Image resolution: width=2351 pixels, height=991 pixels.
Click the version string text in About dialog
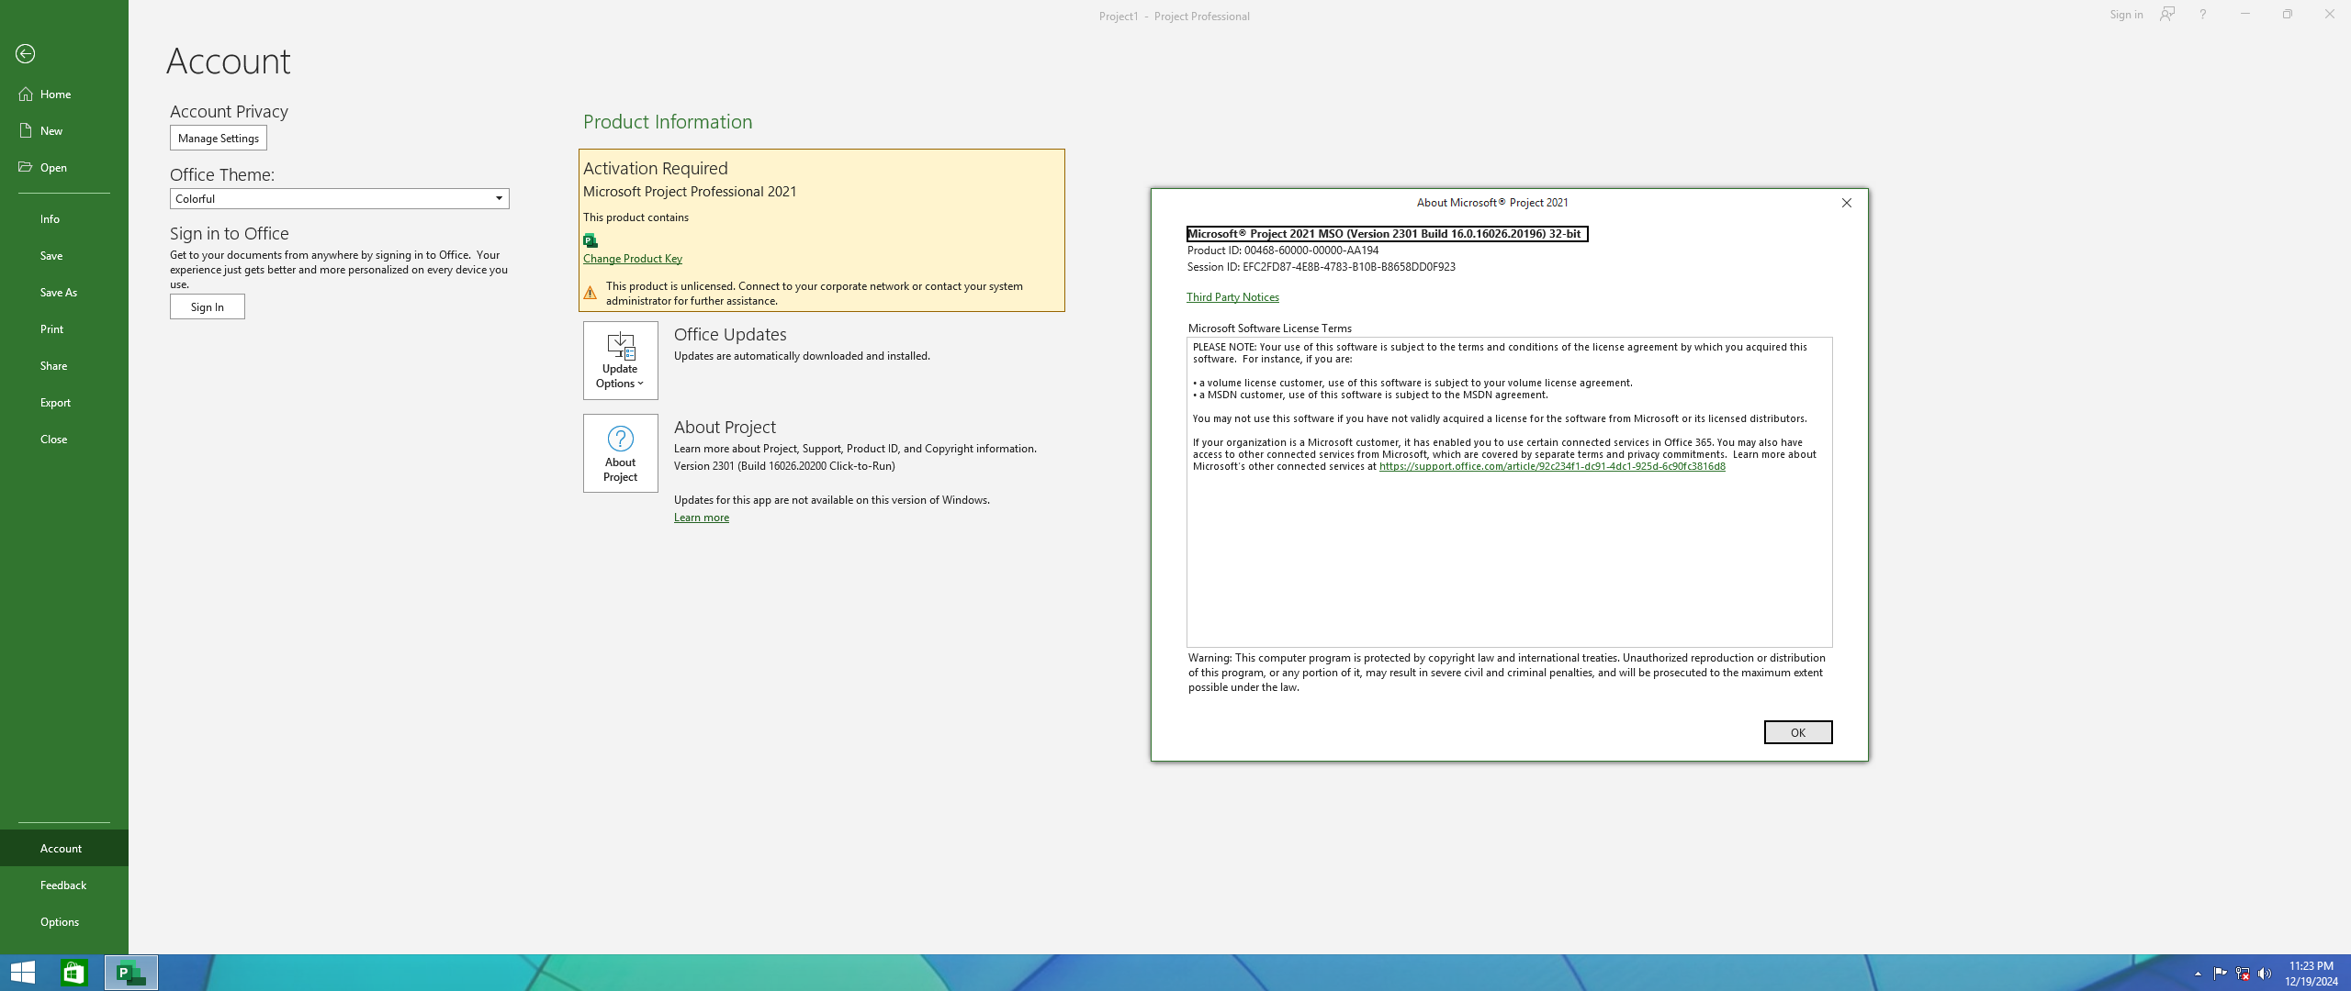coord(1387,234)
